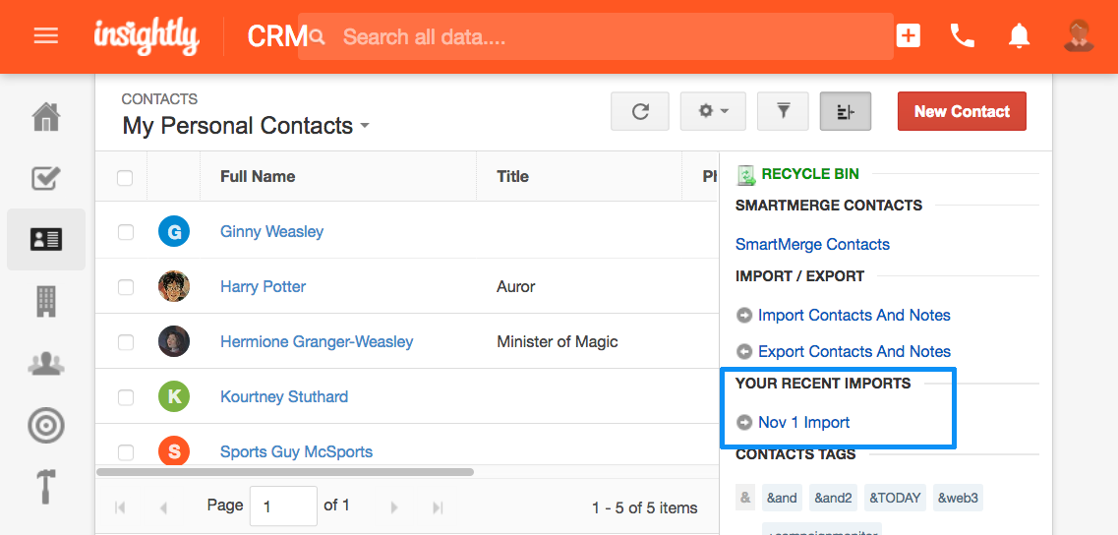1118x535 pixels.
Task: Open Contacts from the card sidebar icon
Action: pos(46,240)
